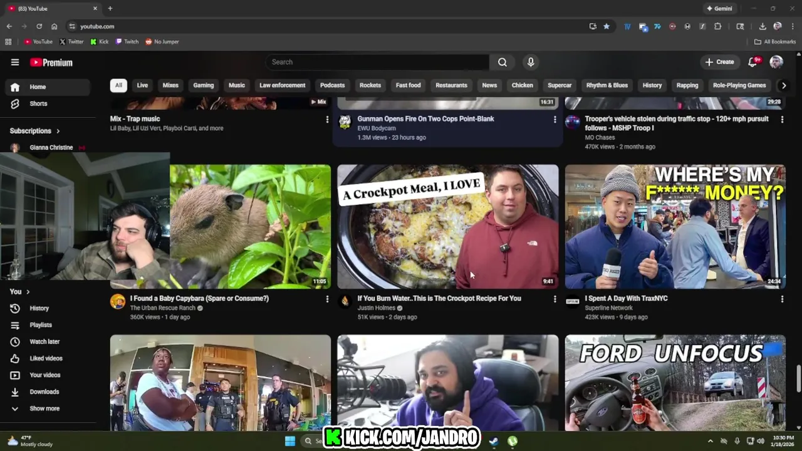Select the Gaming filter chip
The image size is (802, 451).
[x=204, y=85]
